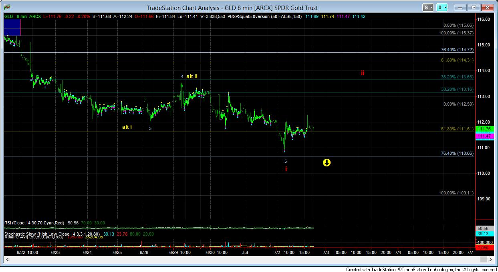Click the wave label '3' near 6/26
The width and height of the screenshot is (498, 272).
(x=150, y=128)
